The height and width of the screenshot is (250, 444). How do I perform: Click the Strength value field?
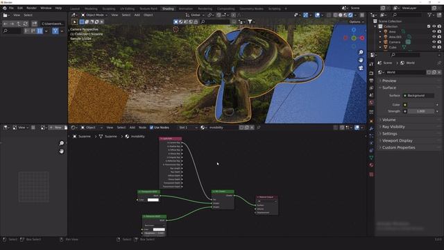(421, 111)
